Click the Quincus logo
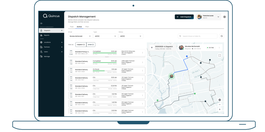The image size is (265, 132). click(x=51, y=16)
